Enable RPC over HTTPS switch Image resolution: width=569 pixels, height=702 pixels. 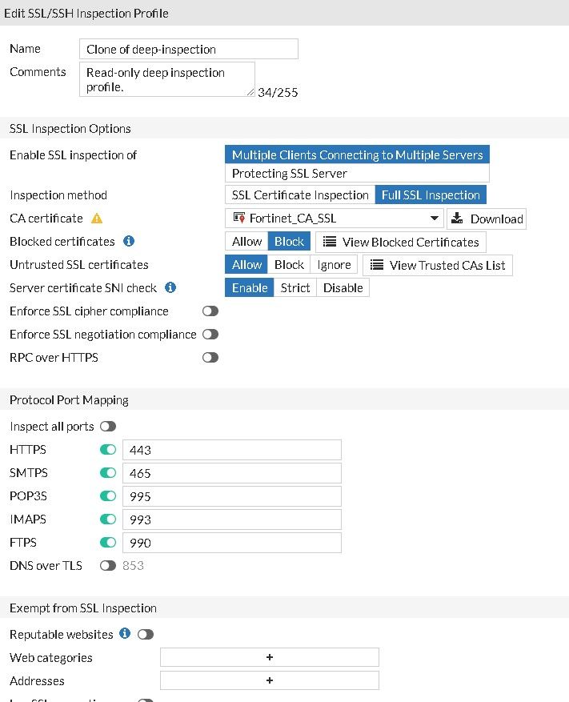coord(210,358)
